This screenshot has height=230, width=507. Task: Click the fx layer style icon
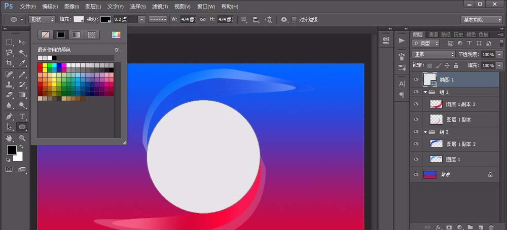coord(439,227)
